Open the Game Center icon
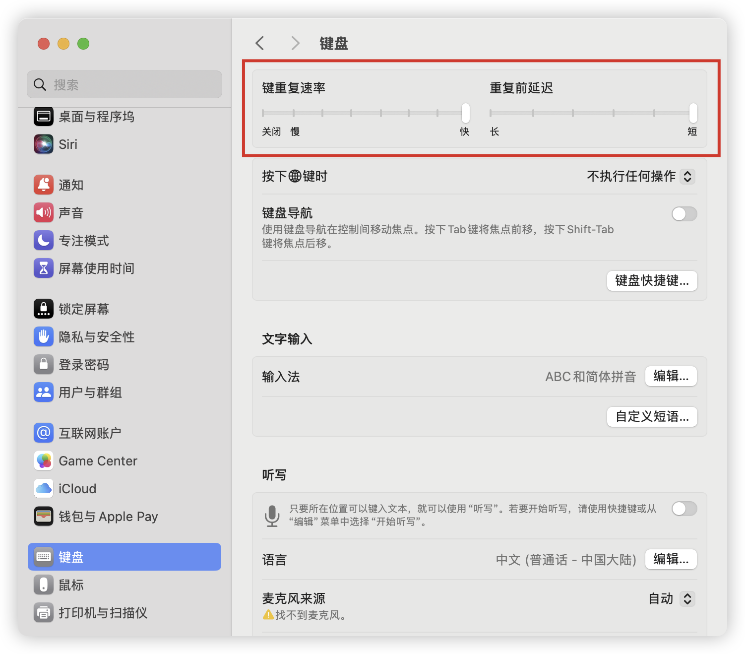This screenshot has width=745, height=654. [x=44, y=461]
